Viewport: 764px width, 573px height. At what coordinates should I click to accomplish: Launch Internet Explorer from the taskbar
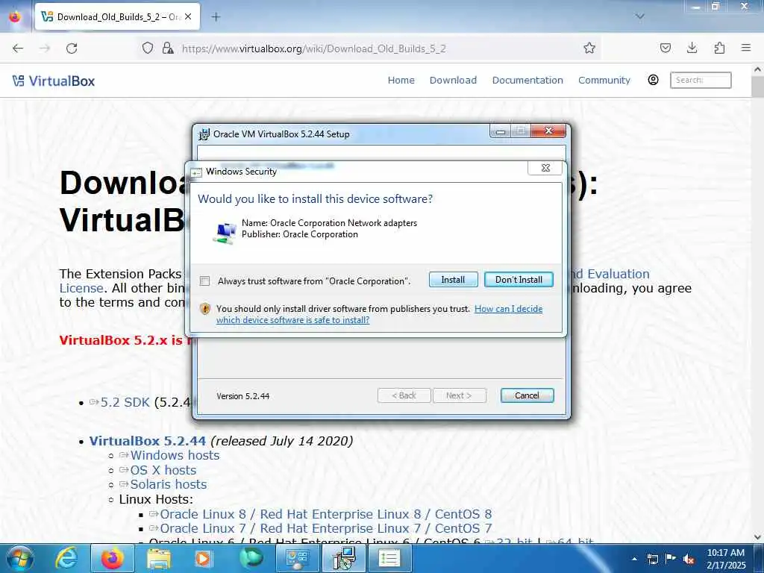66,559
